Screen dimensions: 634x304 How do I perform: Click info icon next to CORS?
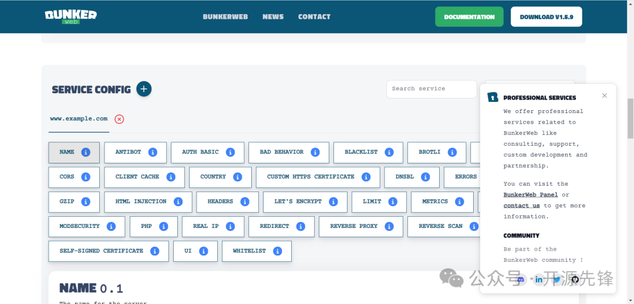click(x=85, y=177)
